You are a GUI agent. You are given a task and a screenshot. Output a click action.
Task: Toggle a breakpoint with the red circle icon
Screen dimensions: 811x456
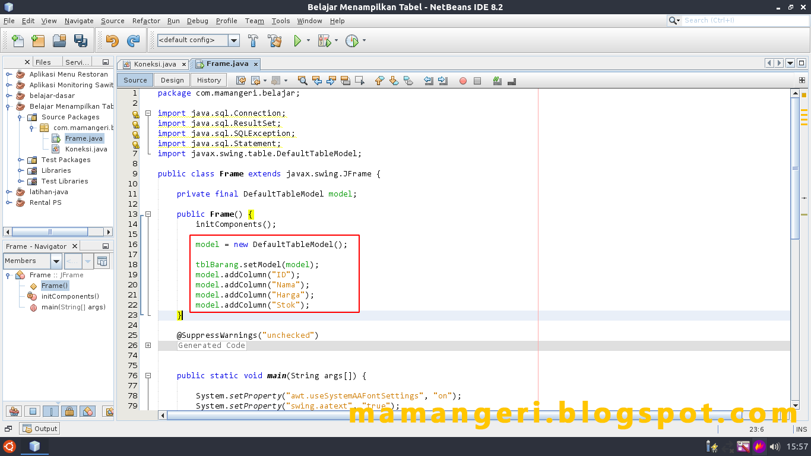pyautogui.click(x=462, y=80)
